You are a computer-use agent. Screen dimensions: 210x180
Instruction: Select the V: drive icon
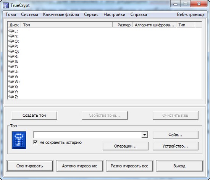point(11,77)
